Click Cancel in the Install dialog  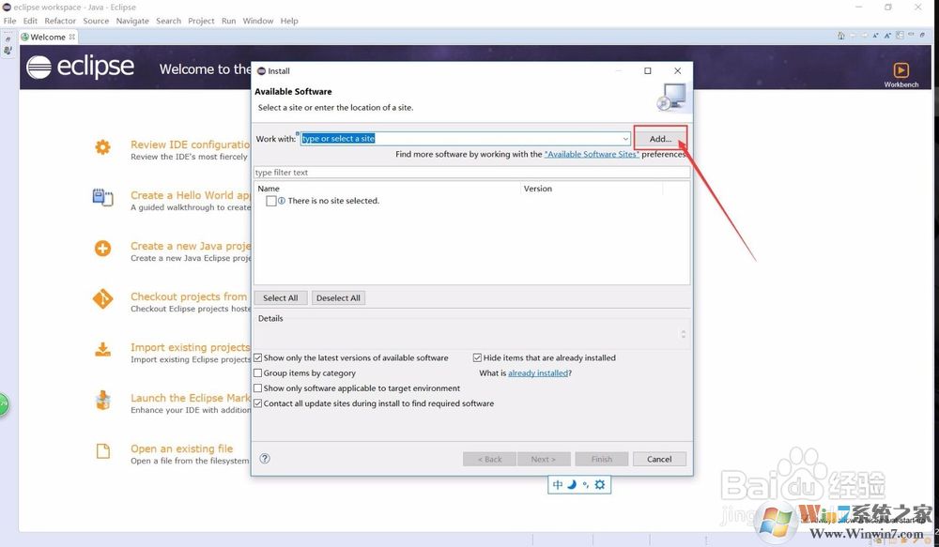click(x=659, y=459)
